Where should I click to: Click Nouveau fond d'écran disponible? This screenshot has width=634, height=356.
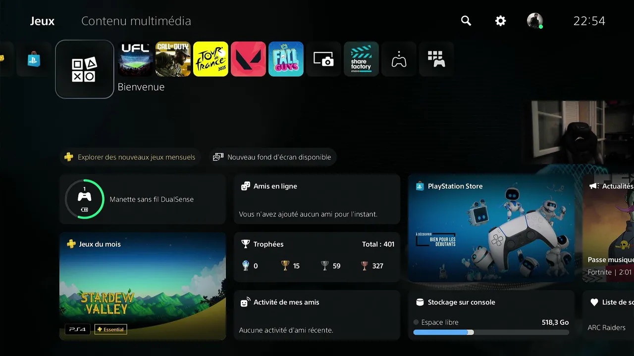pos(272,157)
